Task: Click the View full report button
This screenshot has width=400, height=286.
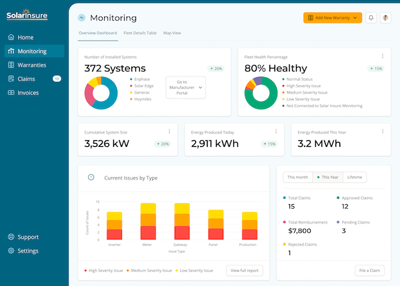Action: pos(245,271)
